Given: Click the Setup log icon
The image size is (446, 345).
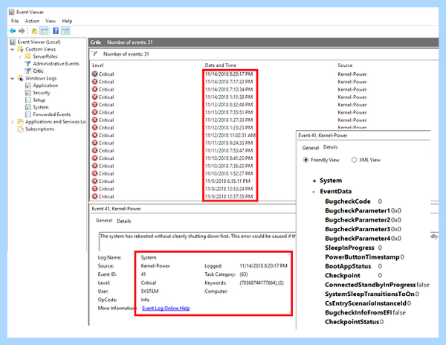Looking at the screenshot, I should pos(28,100).
